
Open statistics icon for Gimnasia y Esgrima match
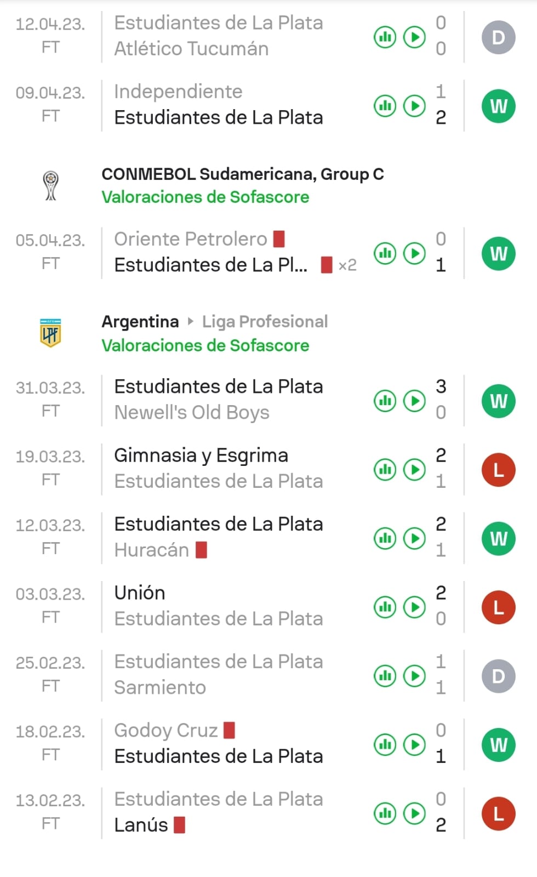[x=385, y=470]
